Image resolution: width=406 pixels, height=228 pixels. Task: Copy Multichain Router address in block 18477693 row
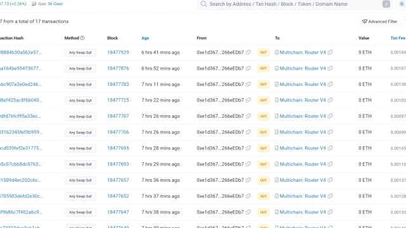(x=330, y=164)
